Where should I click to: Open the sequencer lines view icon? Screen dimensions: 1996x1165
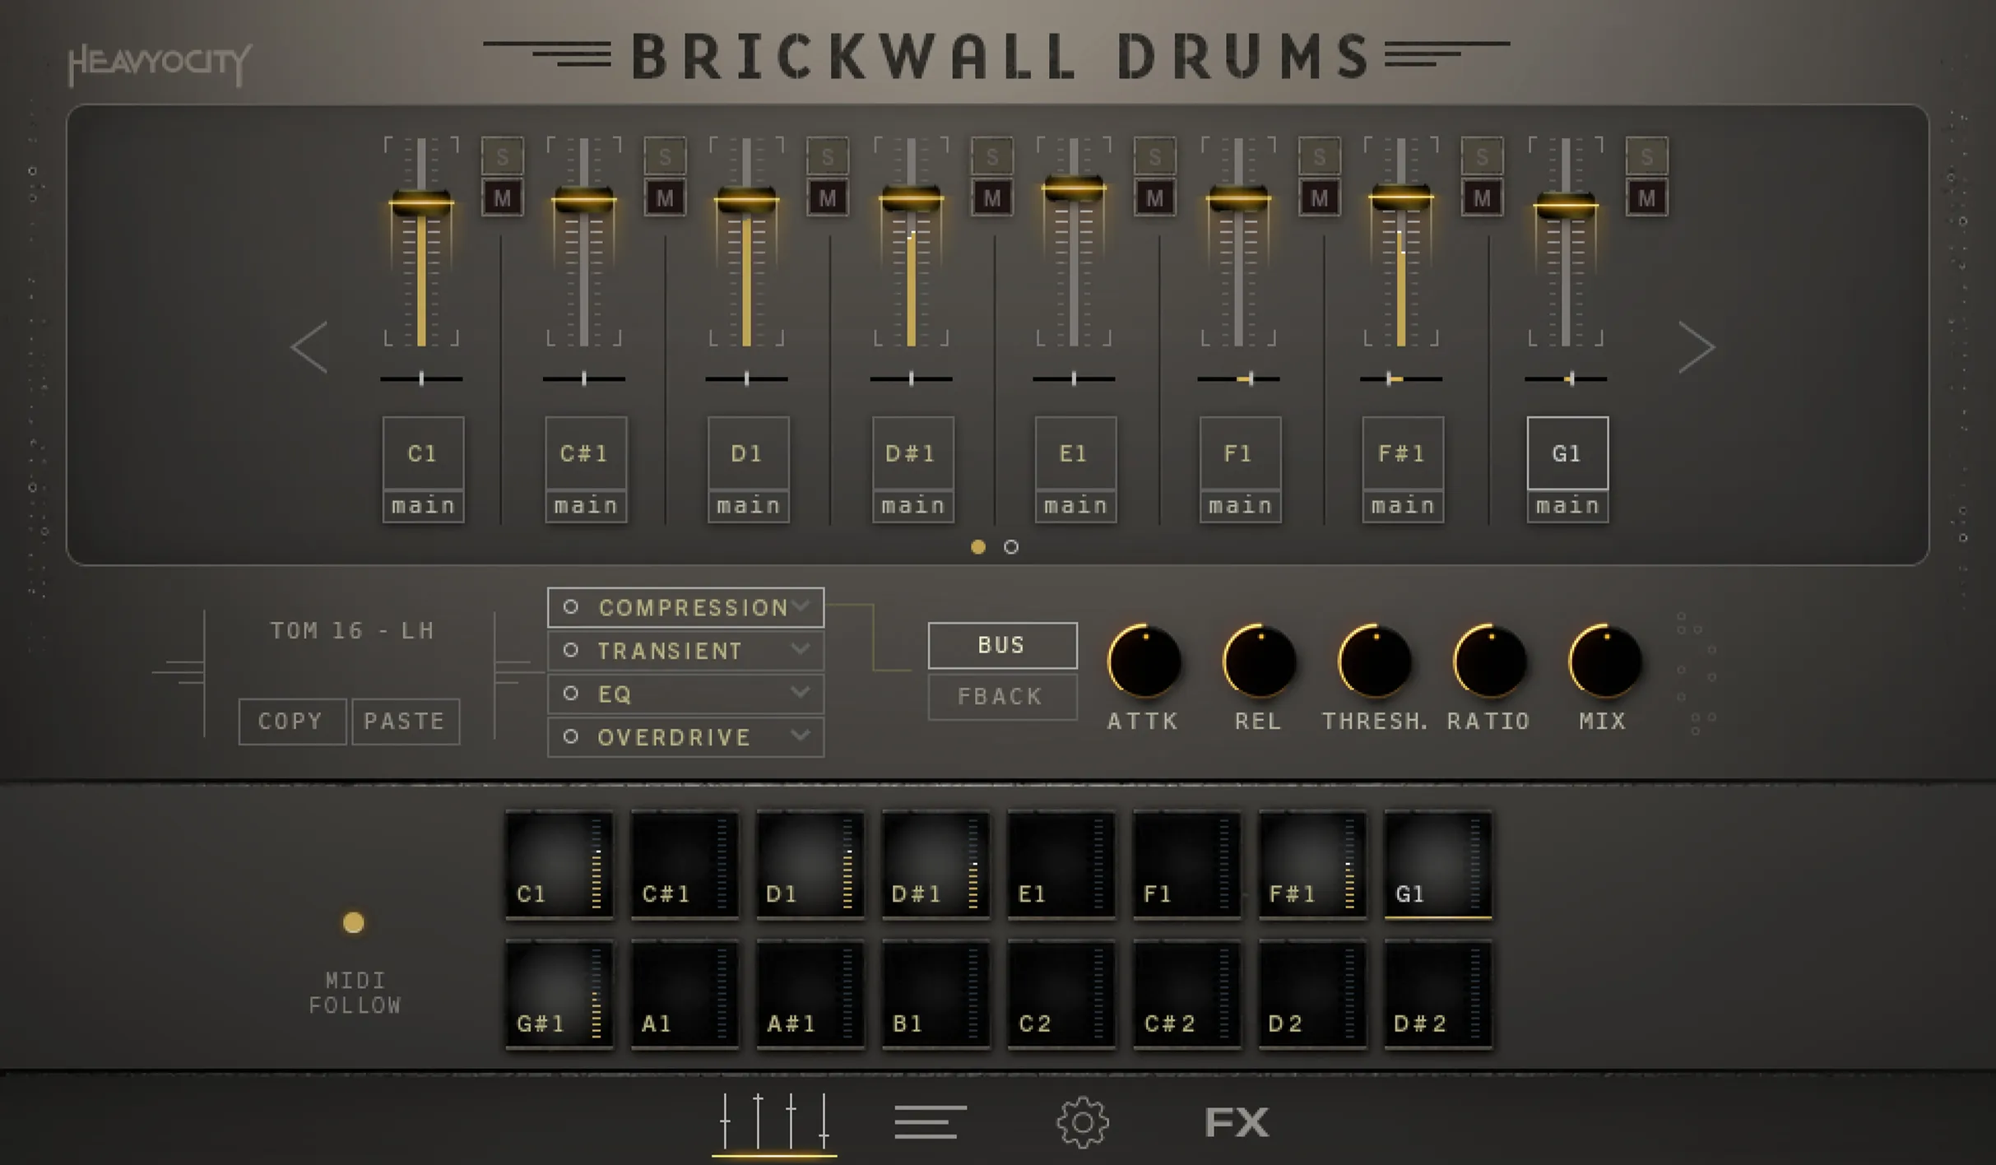930,1122
